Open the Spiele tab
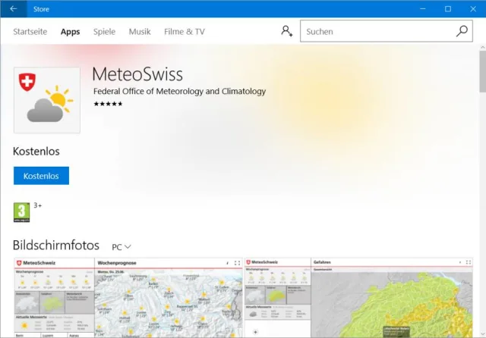 tap(104, 32)
